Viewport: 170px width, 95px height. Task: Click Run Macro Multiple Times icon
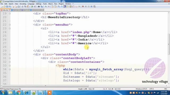tap(91, 7)
